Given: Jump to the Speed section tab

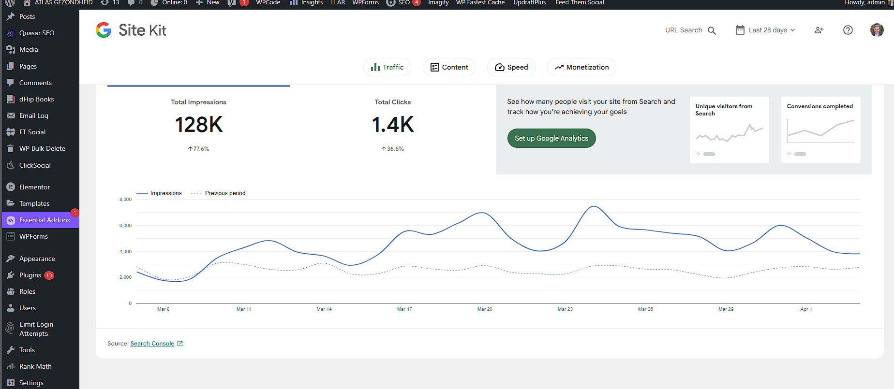Looking at the screenshot, I should (x=511, y=67).
